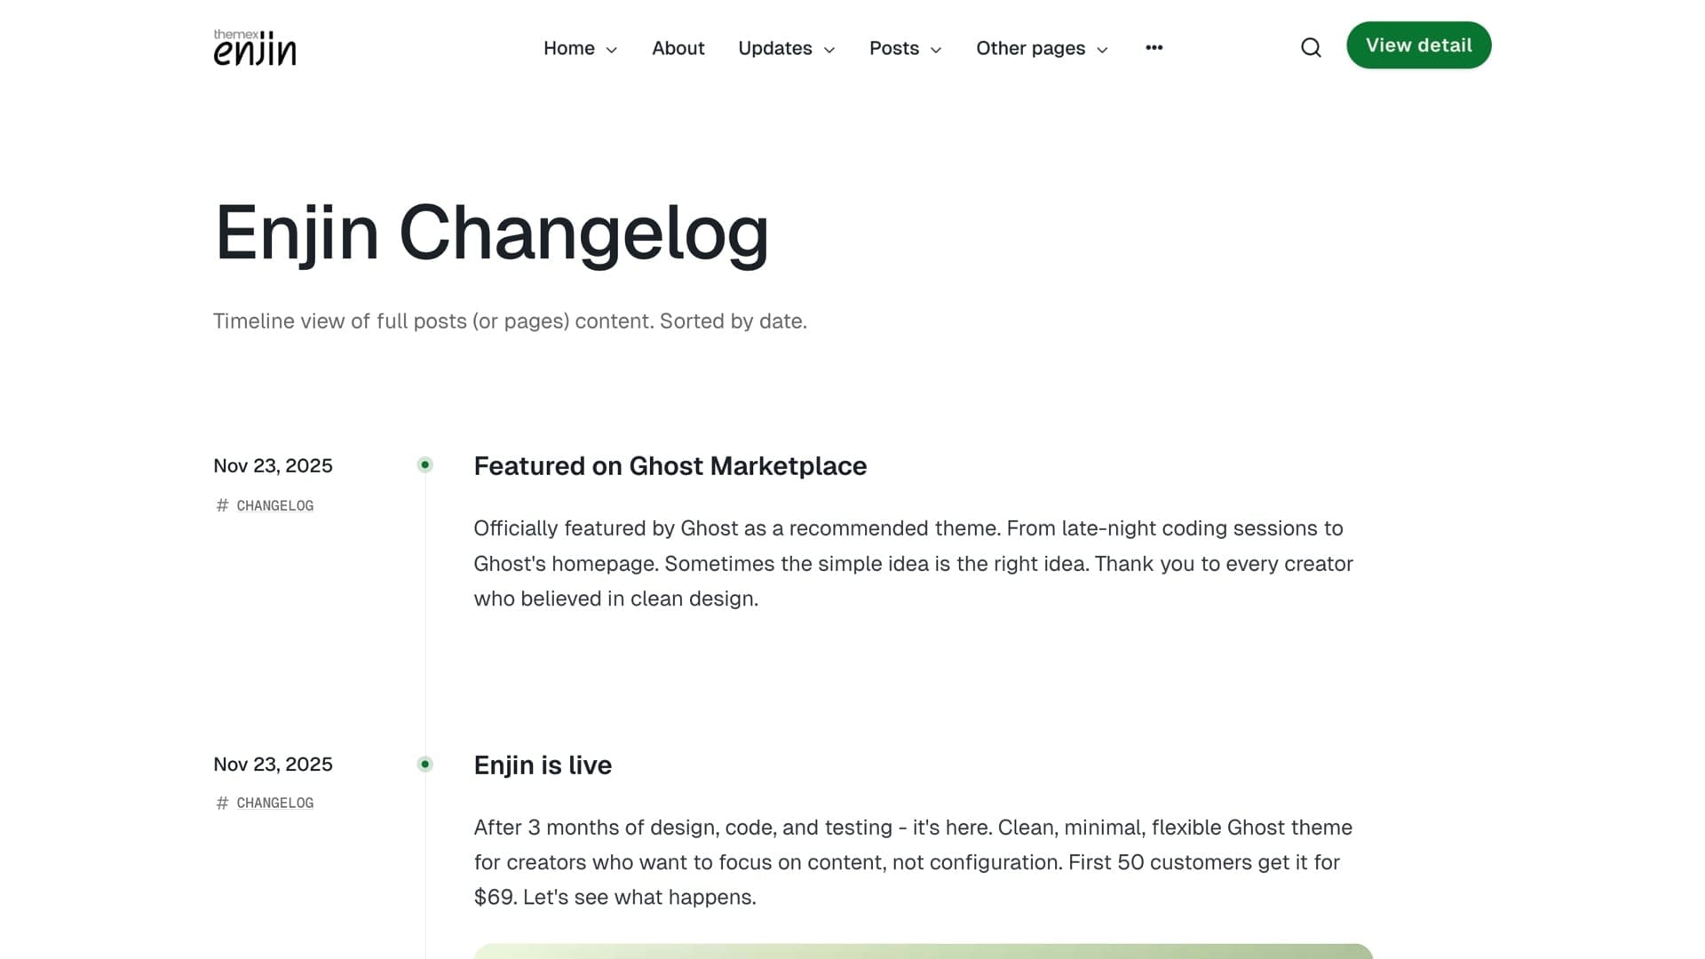Open the Enjin is live post title

click(543, 765)
